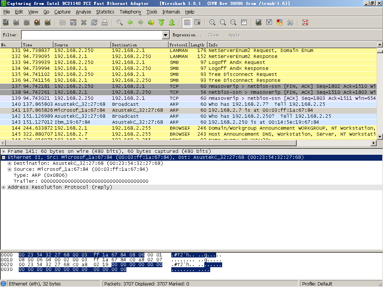The image size is (383, 287).
Task: Click the Clear filter button
Action: coord(214,35)
